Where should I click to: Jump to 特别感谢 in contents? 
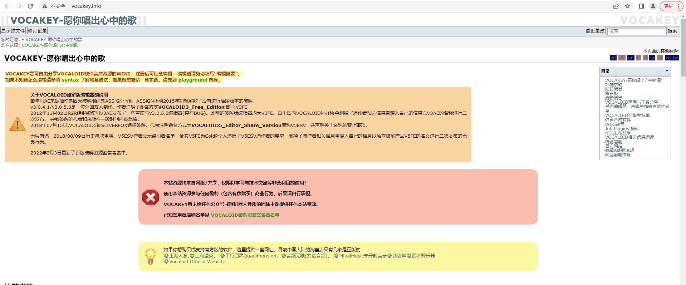coord(613,142)
